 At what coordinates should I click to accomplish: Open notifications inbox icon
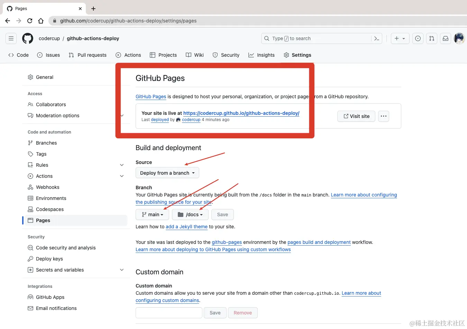(446, 38)
